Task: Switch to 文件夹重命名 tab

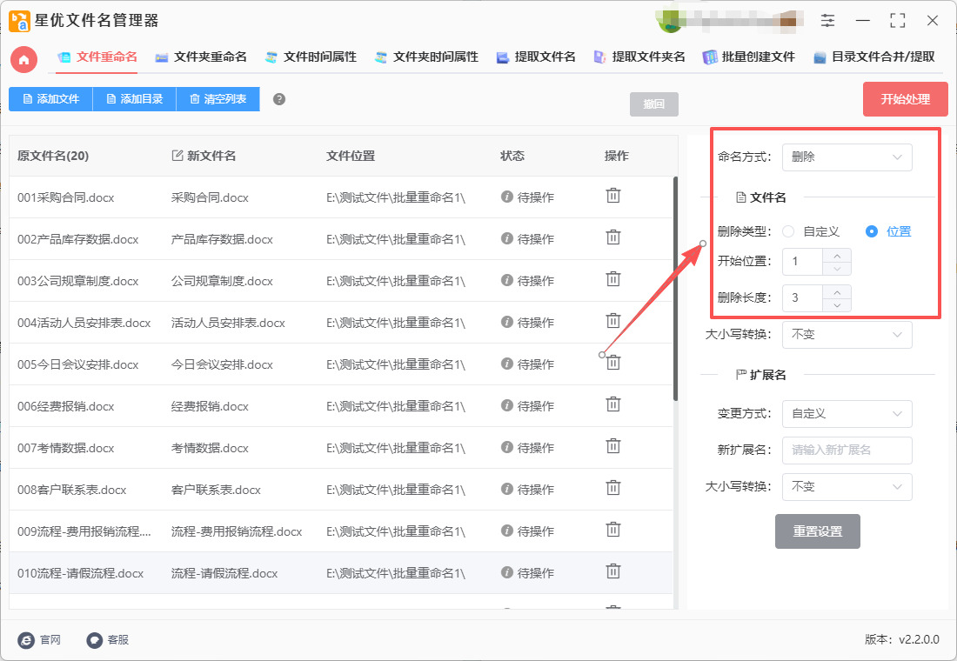Action: [202, 57]
